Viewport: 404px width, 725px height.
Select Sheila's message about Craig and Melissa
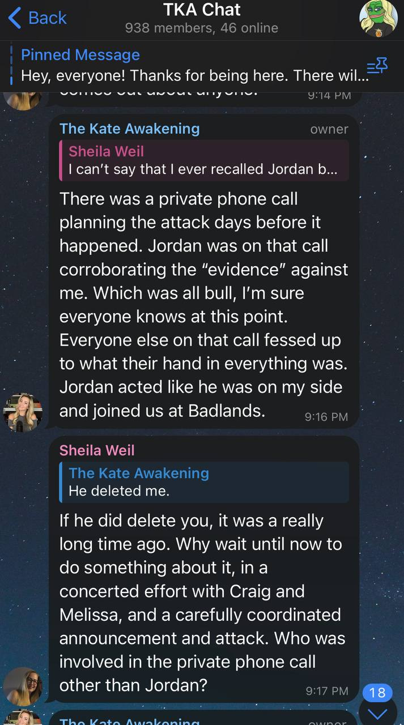pos(204,603)
